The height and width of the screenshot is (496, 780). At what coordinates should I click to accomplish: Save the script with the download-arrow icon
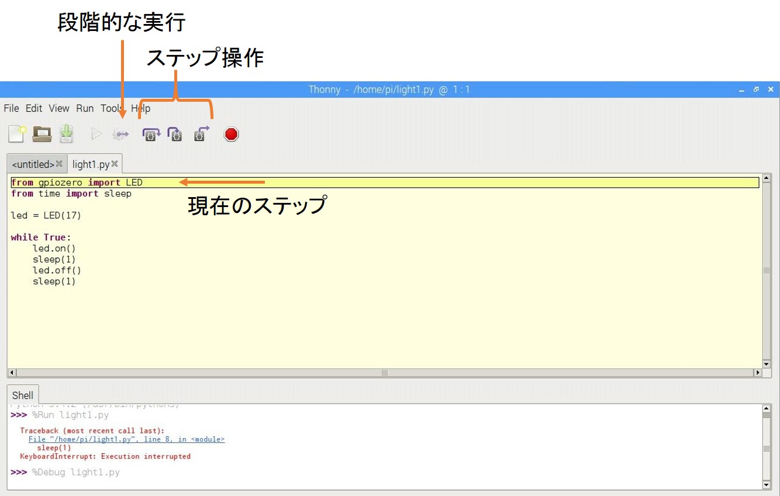tap(67, 134)
